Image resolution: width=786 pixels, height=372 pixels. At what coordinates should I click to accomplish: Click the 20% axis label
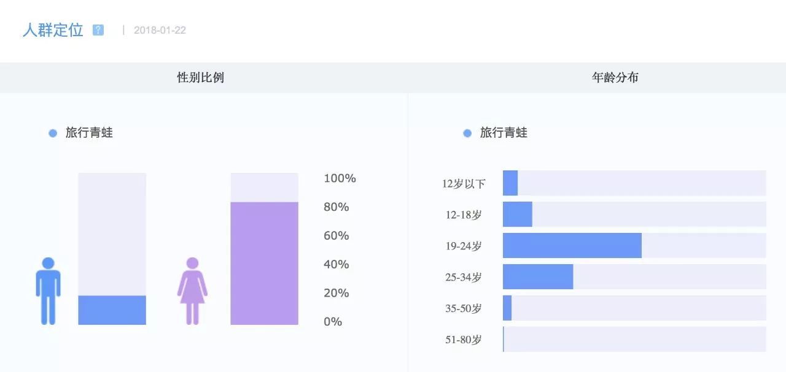[x=337, y=294]
